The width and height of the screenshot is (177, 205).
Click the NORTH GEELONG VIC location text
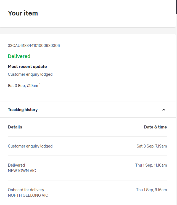click(28, 195)
